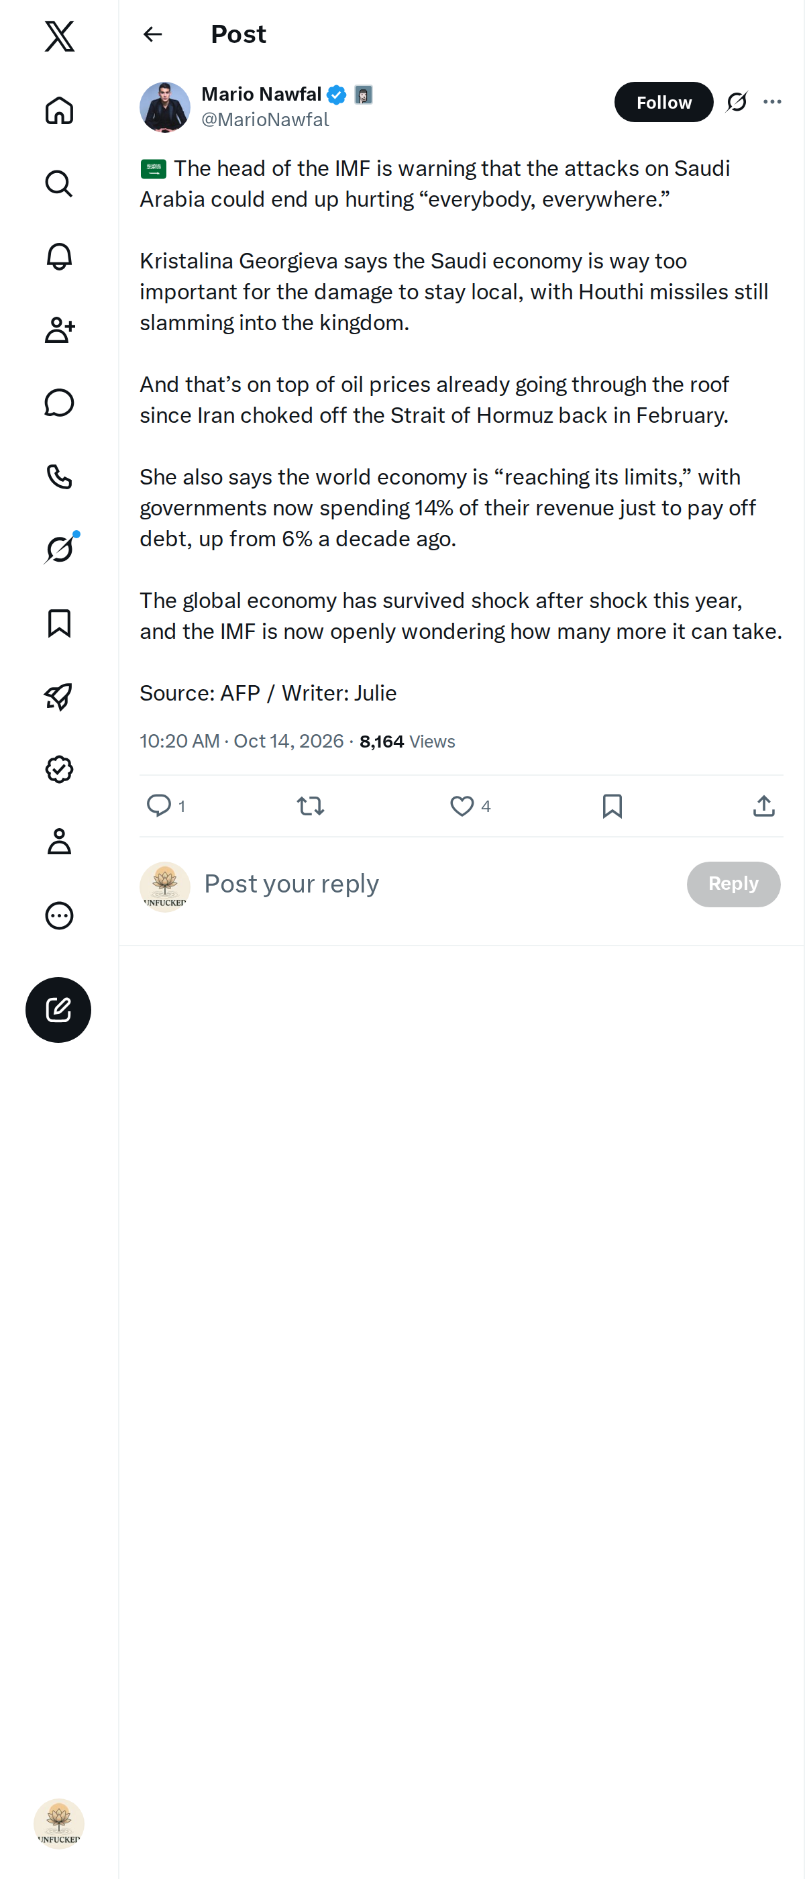805x1879 pixels.
Task: Open the Premium rocket icon
Action: pyautogui.click(x=59, y=696)
